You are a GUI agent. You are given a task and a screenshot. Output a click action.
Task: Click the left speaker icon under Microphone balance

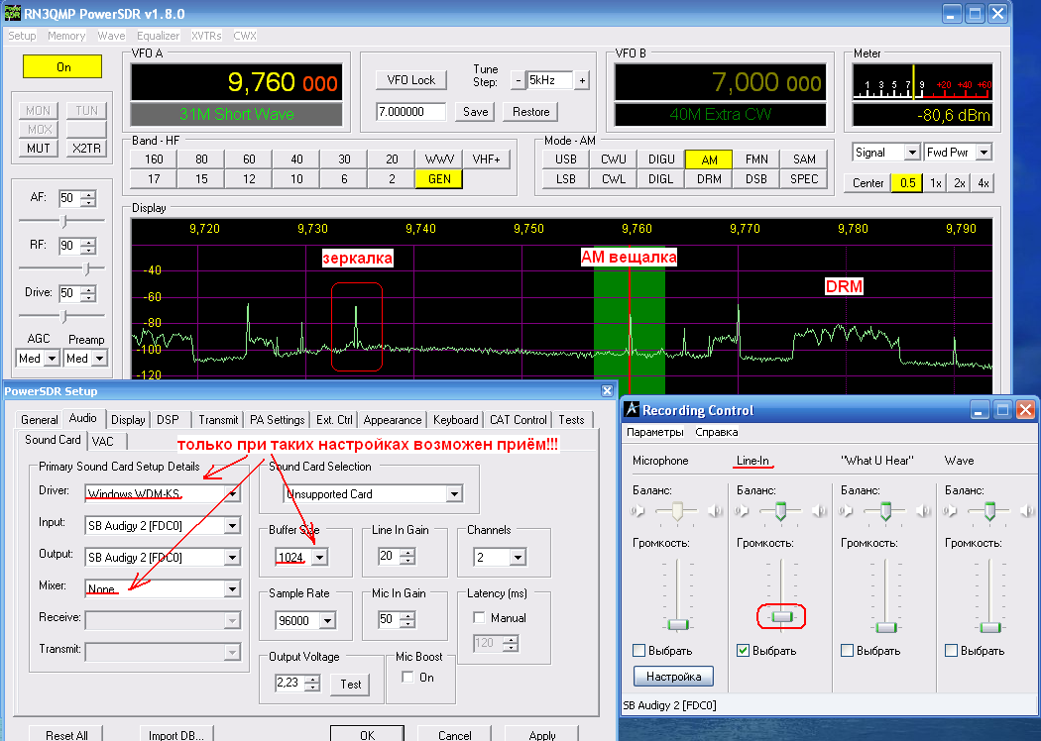click(636, 511)
